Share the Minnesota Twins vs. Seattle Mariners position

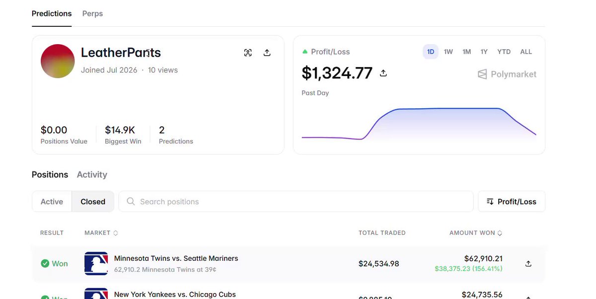[528, 264]
